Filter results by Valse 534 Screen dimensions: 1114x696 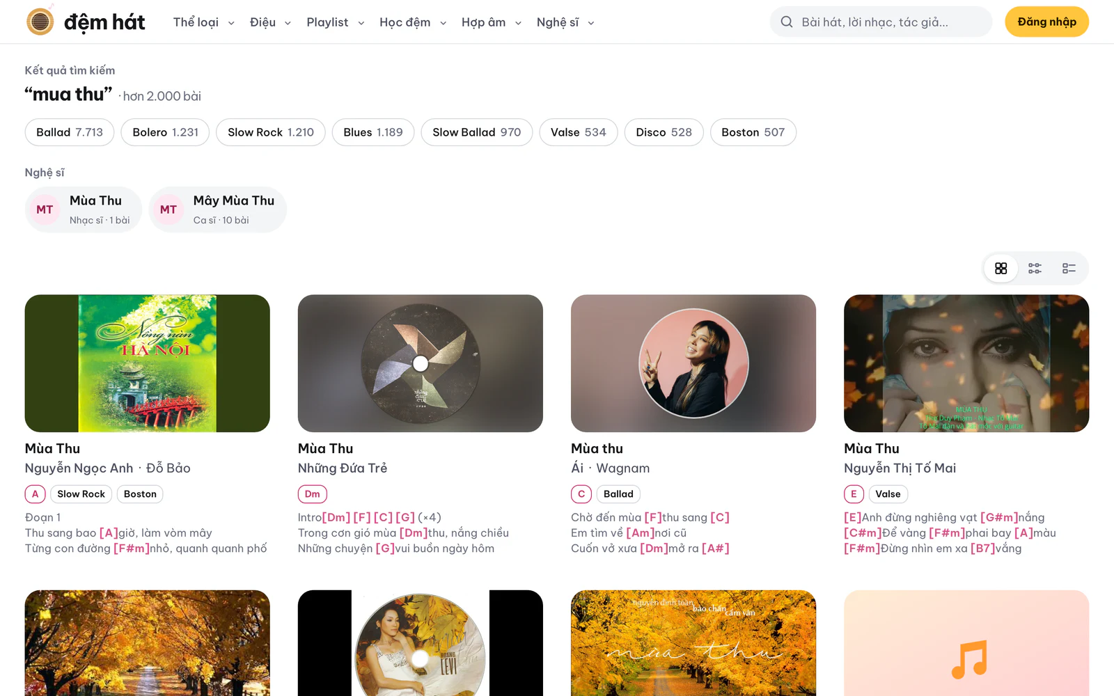(579, 132)
